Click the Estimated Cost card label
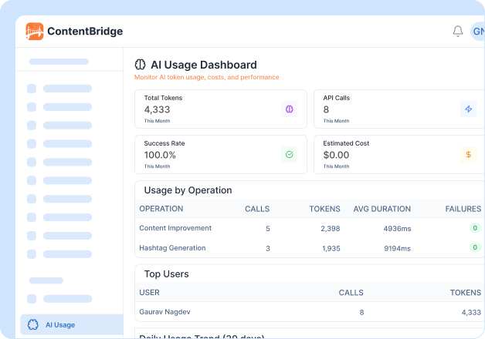 coord(346,143)
